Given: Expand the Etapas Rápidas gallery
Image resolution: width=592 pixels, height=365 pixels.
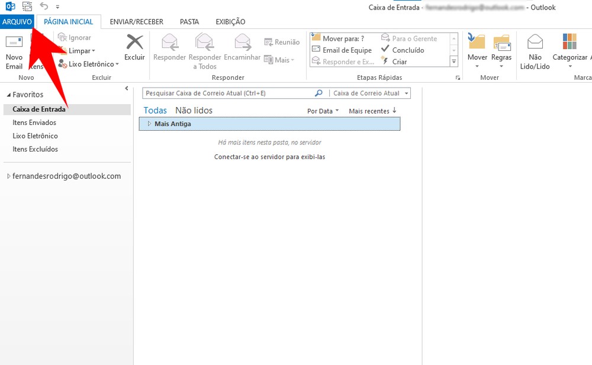Looking at the screenshot, I should point(454,61).
